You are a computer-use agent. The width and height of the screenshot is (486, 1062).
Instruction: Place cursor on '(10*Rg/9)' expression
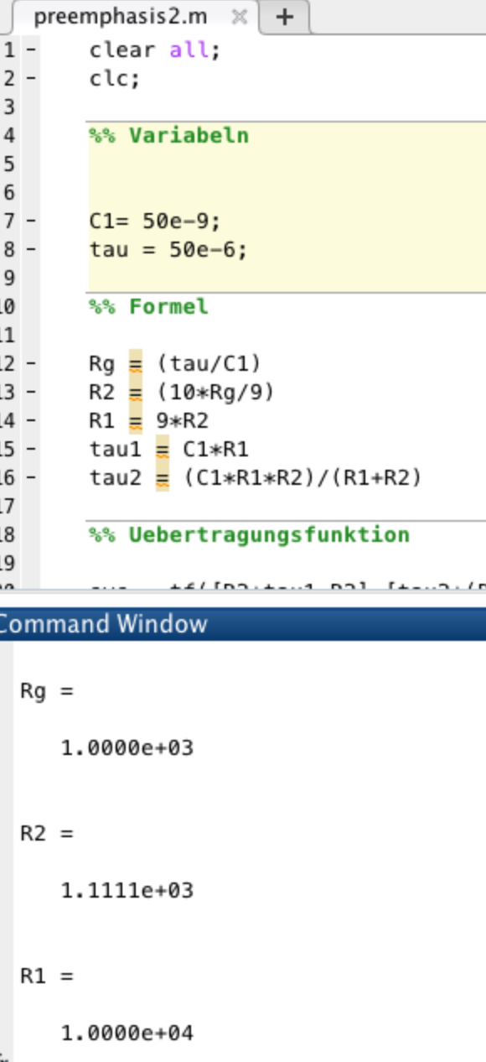215,393
